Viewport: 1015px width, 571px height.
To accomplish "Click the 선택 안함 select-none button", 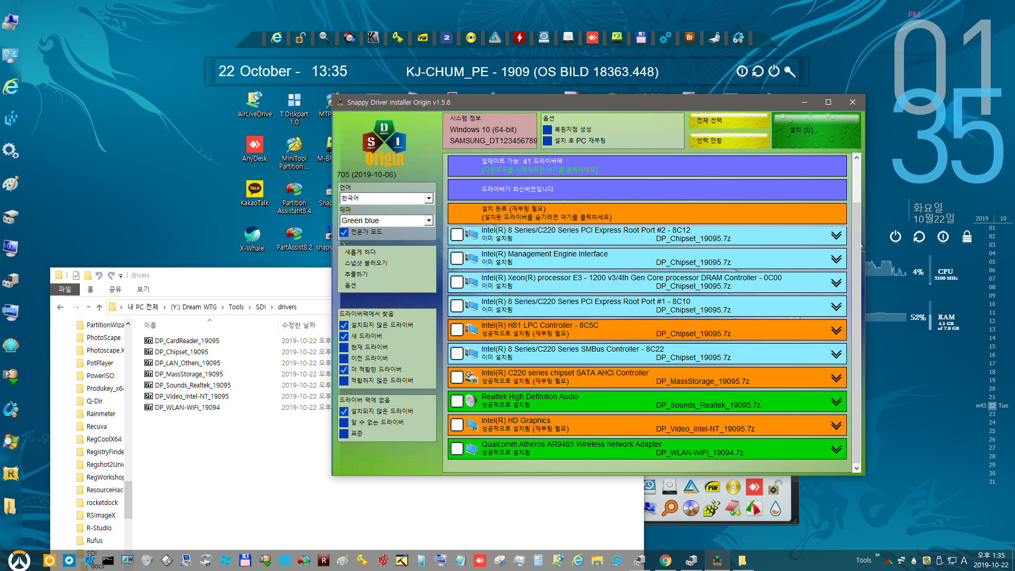I will click(729, 141).
